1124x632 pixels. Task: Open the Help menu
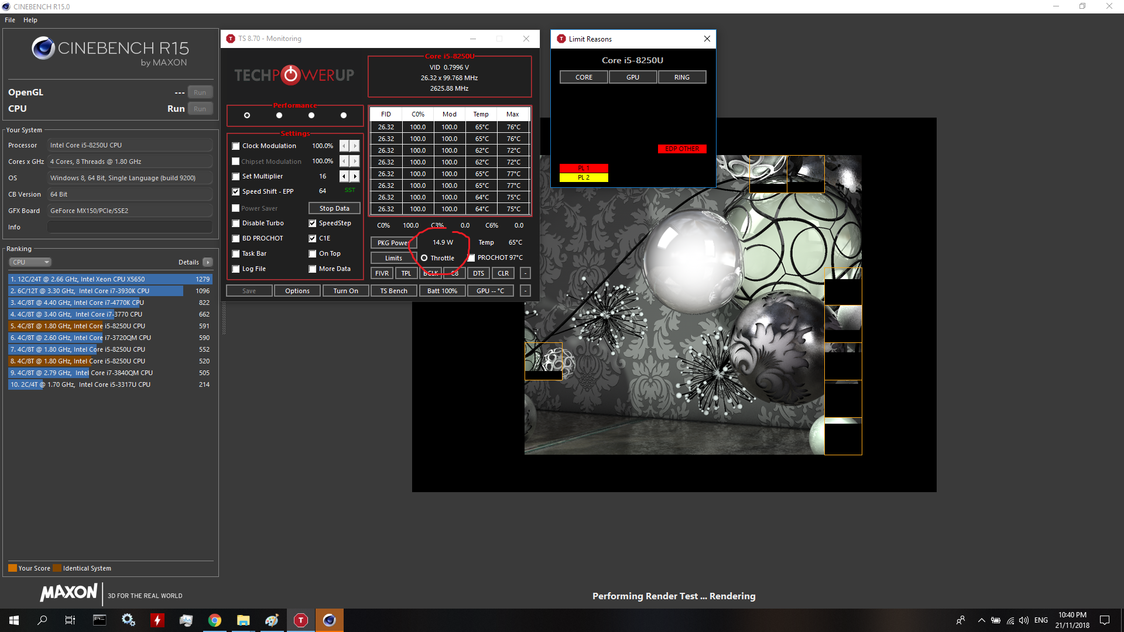pyautogui.click(x=30, y=20)
